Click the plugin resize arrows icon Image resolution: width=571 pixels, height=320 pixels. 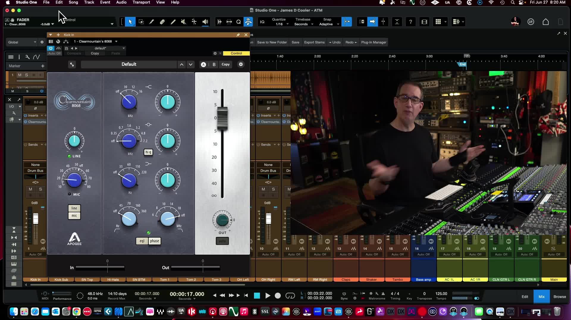pos(72,64)
